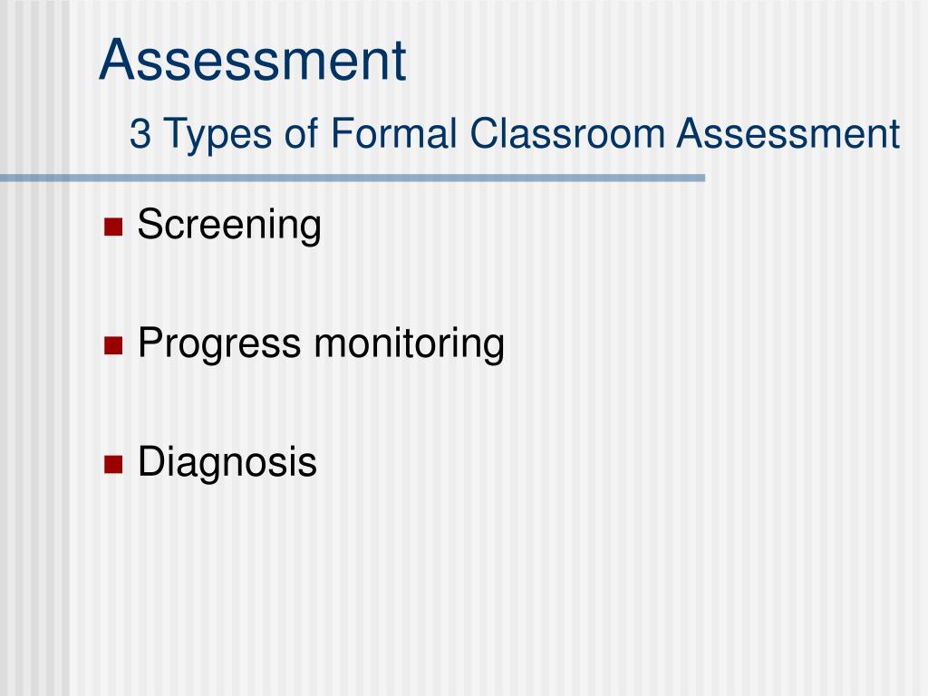Viewport: 928px width, 696px height.
Task: Click the word of in subtitle
Action: click(301, 133)
